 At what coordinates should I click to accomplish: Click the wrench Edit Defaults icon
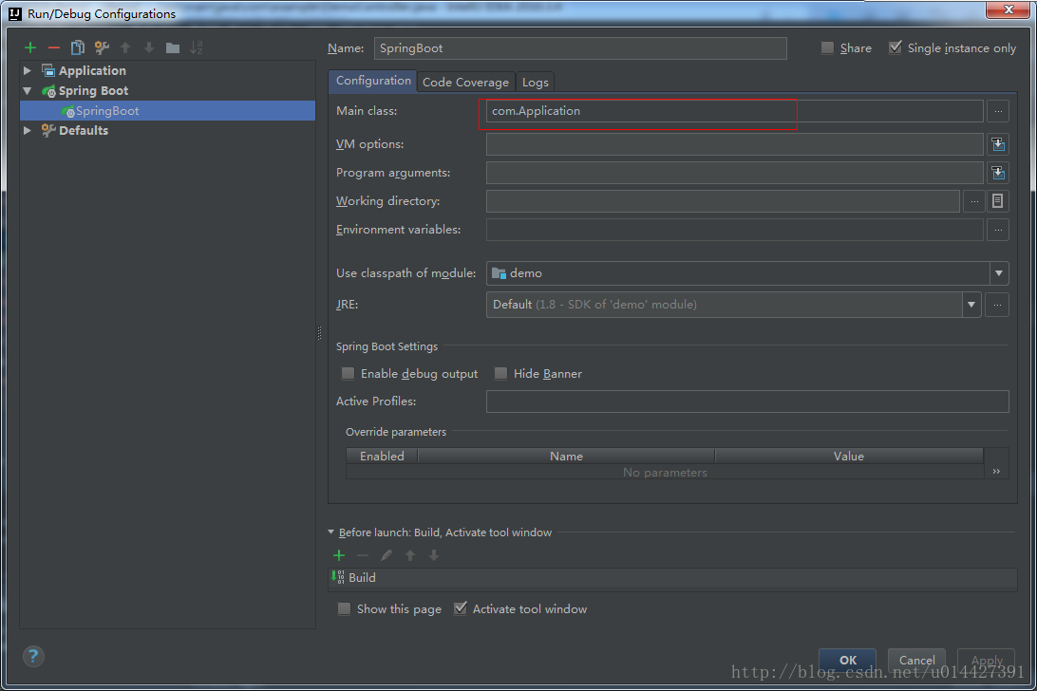click(x=102, y=47)
